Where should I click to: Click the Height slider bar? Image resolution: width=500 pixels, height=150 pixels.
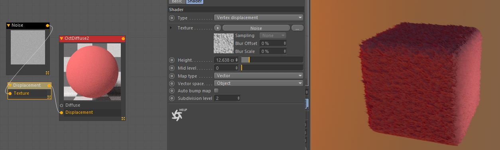pyautogui.click(x=272, y=60)
